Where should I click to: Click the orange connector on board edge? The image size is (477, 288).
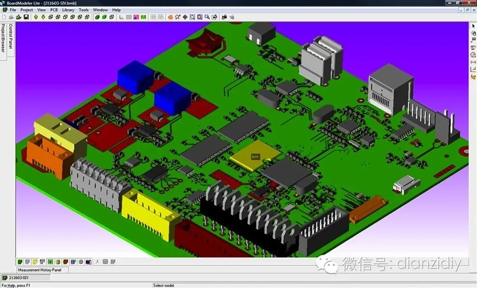tap(50, 157)
